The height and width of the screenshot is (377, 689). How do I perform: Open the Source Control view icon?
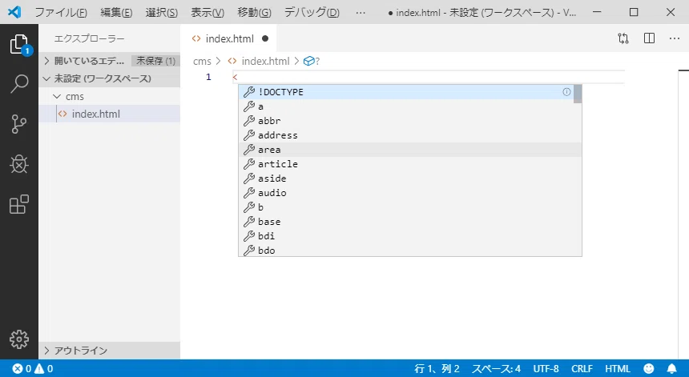(19, 124)
